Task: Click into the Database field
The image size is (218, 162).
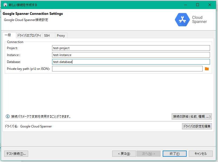Action: [131, 62]
